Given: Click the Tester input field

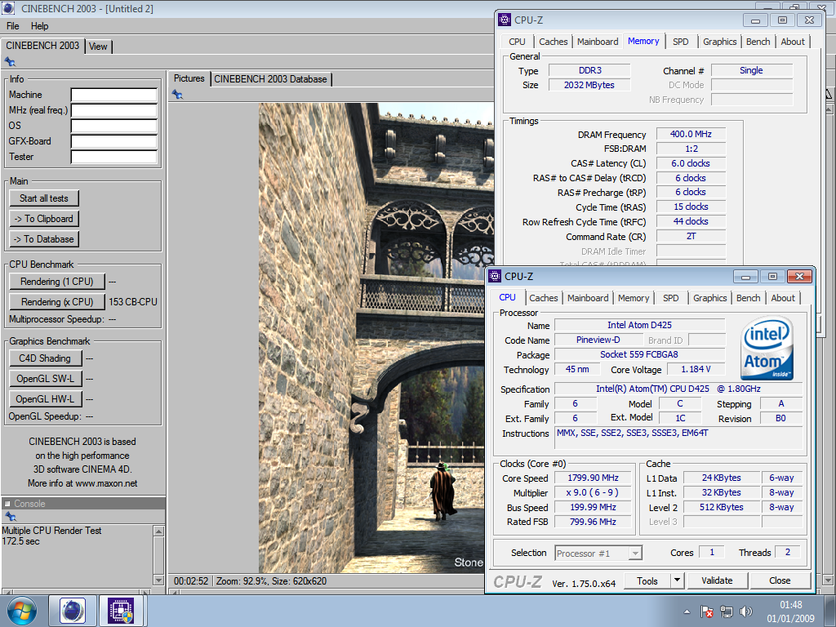Looking at the screenshot, I should coord(114,157).
